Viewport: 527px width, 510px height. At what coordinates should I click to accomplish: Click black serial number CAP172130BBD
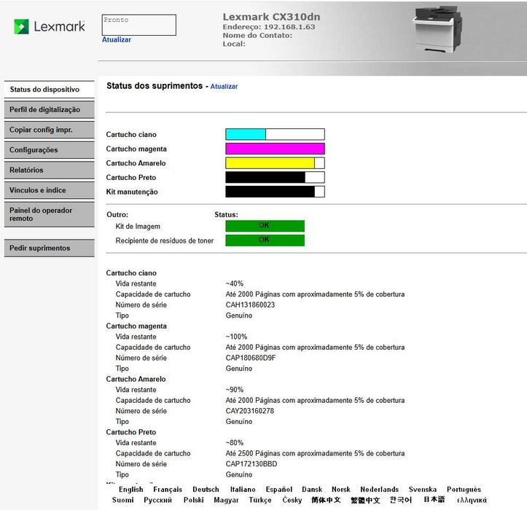click(x=251, y=464)
